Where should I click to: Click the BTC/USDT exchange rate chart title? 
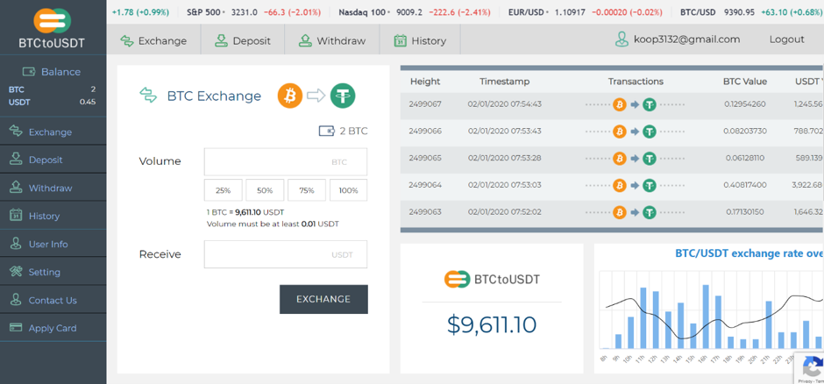pos(749,253)
